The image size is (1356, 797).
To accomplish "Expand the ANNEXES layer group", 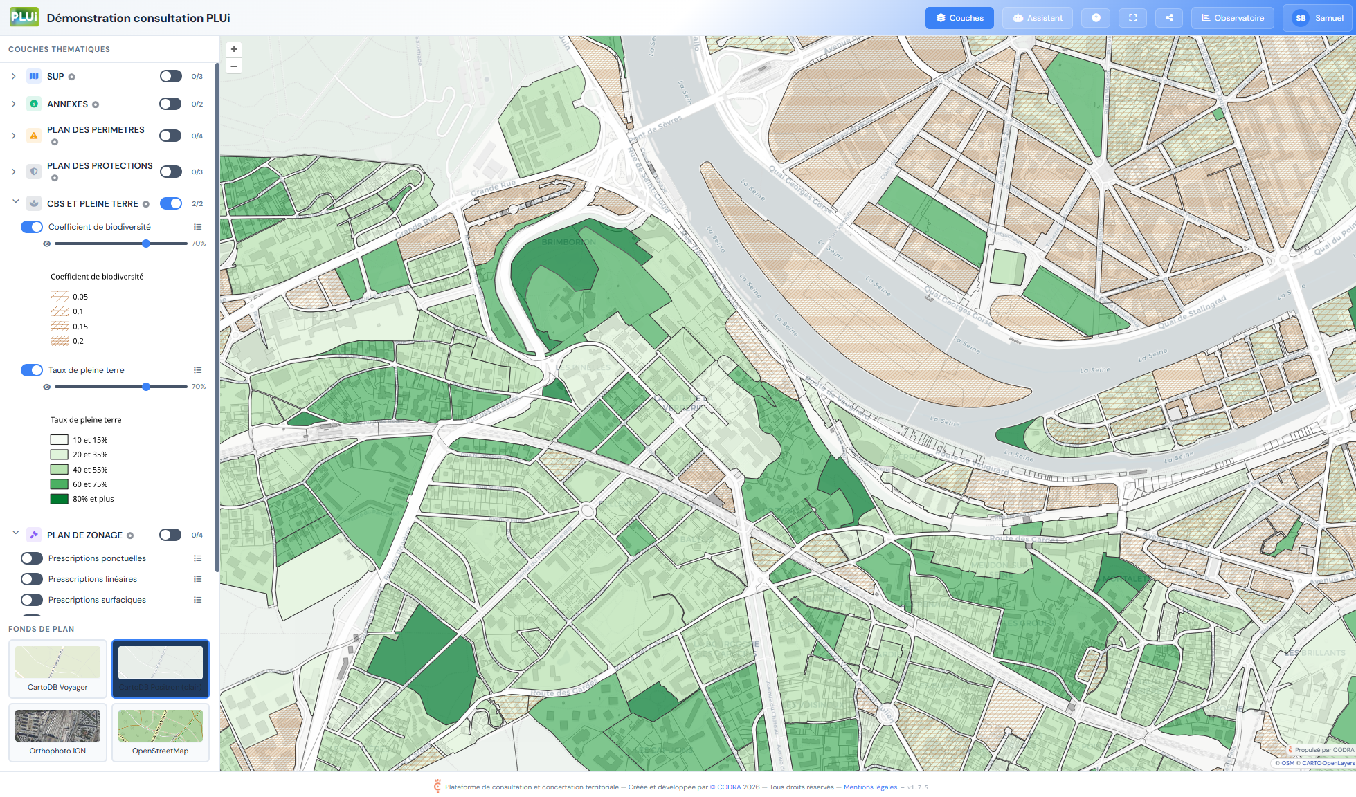I will click(x=13, y=104).
